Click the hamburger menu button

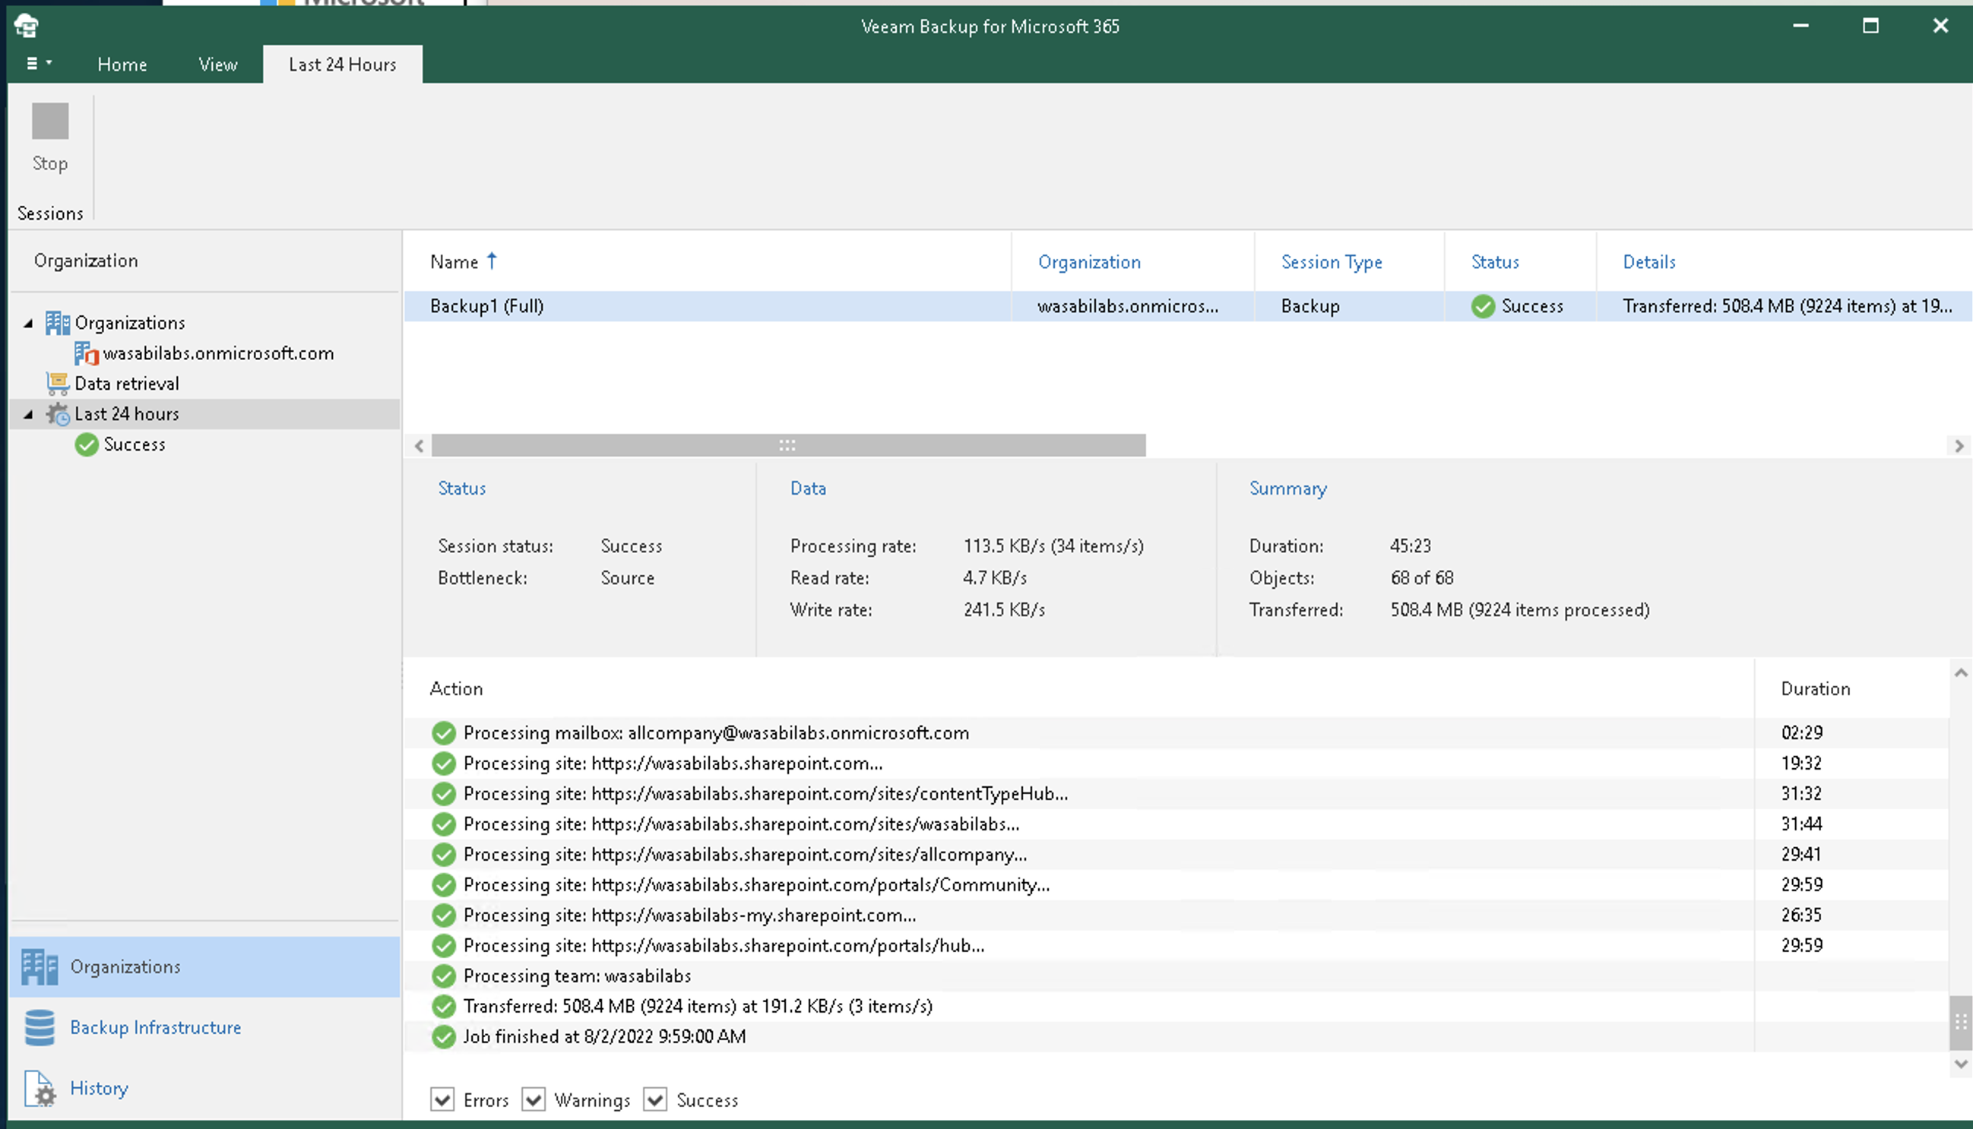[x=36, y=62]
